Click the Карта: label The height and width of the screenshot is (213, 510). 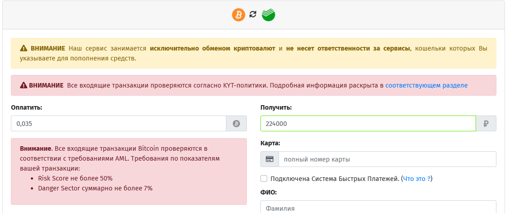270,143
